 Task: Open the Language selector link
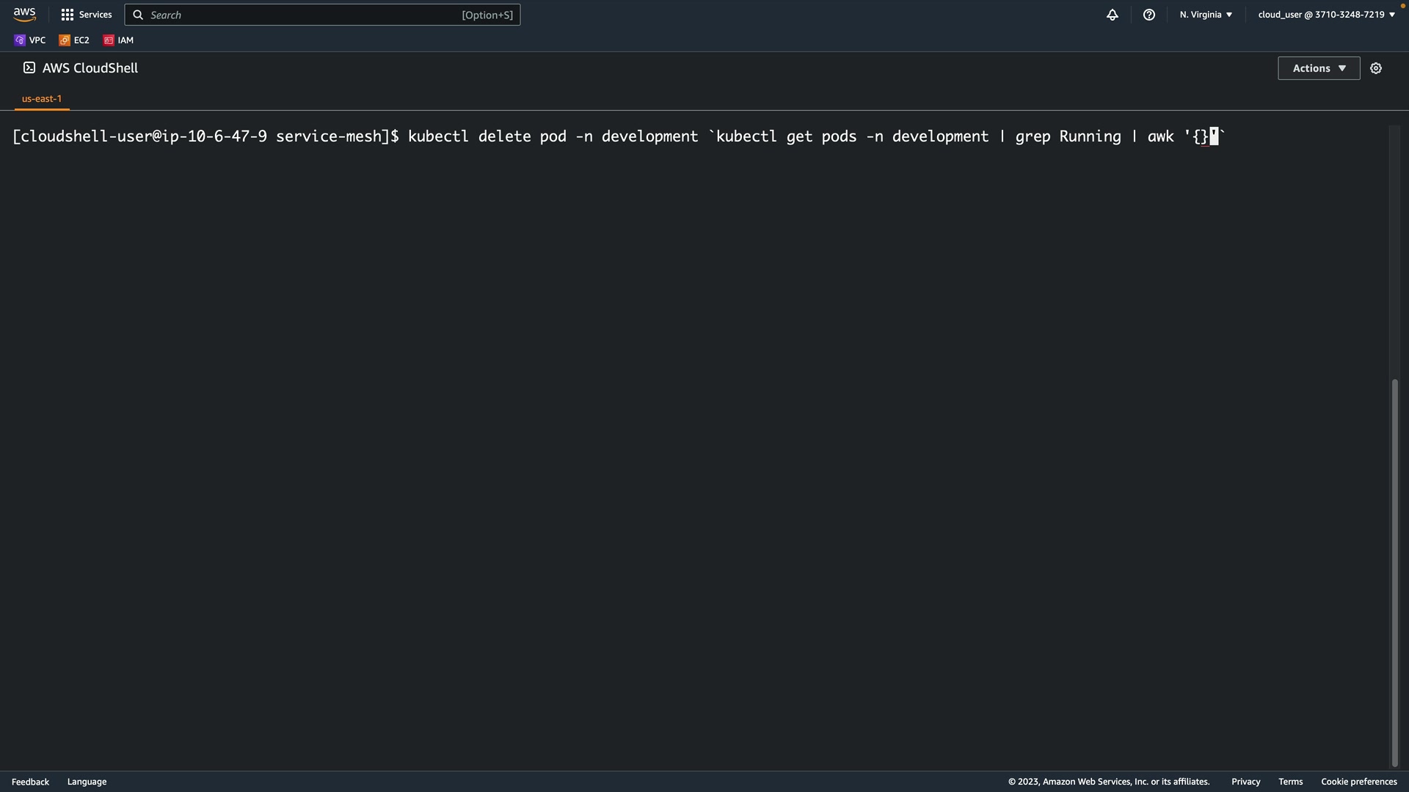(x=87, y=782)
